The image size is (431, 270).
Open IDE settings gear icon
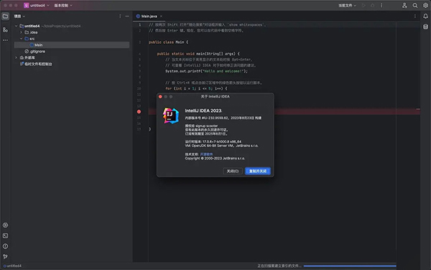pos(425,5)
